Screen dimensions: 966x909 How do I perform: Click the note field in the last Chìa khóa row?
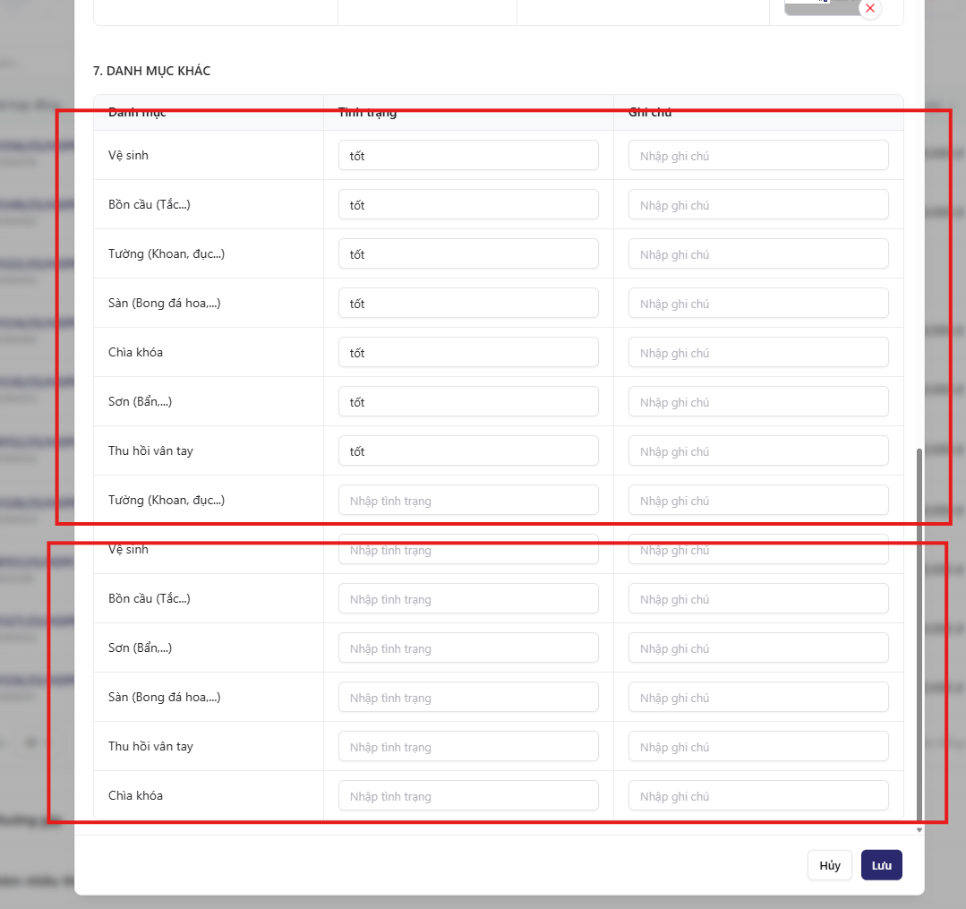pos(758,796)
